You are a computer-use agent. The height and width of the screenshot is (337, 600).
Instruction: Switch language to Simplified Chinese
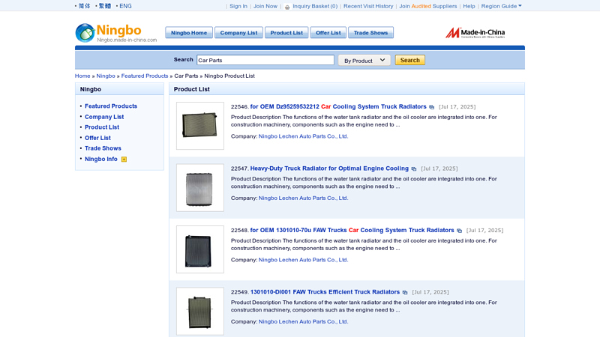pos(84,6)
